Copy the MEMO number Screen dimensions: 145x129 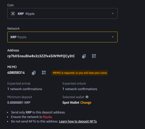coord(34,73)
